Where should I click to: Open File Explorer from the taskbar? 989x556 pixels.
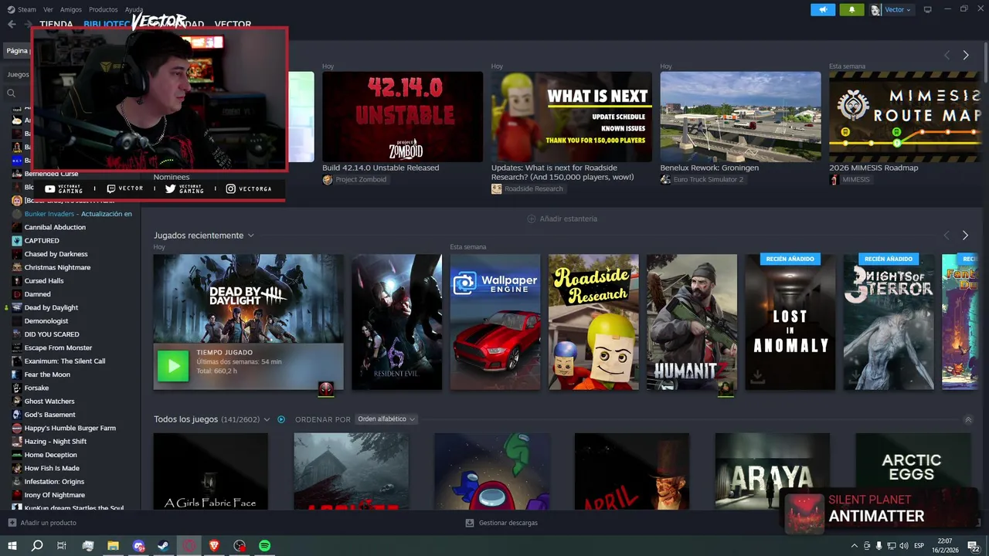[113, 545]
